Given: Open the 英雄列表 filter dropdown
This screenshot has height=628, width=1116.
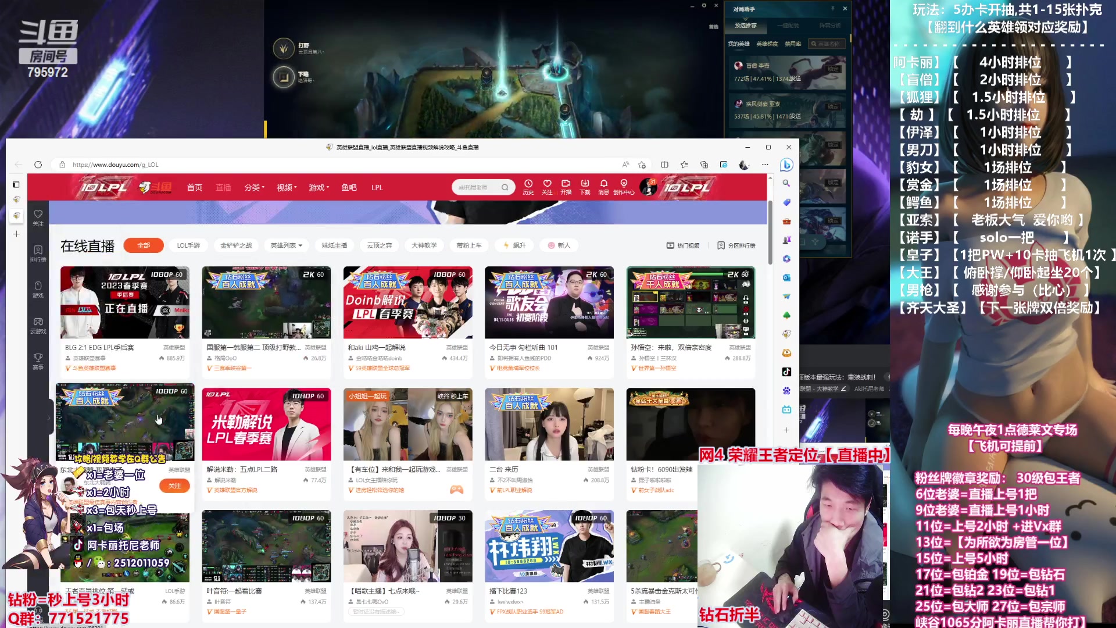Looking at the screenshot, I should [x=286, y=245].
